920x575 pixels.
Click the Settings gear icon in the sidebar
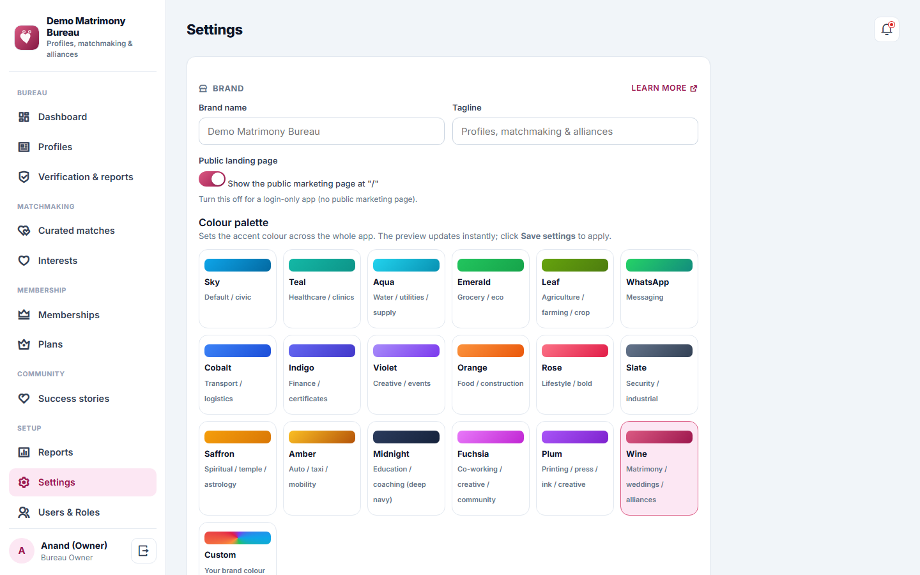coord(24,482)
